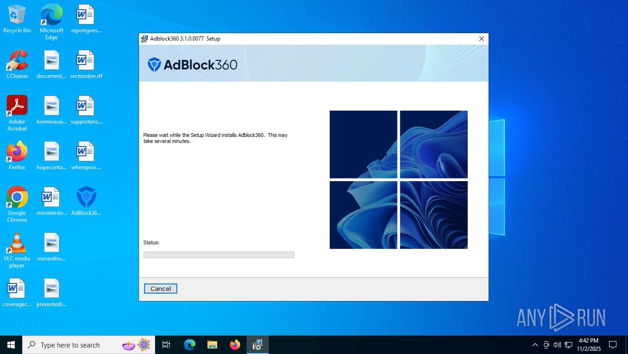Click the AdBlock360 logo in banner
The height and width of the screenshot is (354, 628).
pyautogui.click(x=193, y=65)
